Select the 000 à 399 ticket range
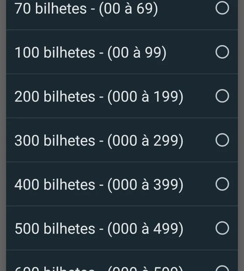This screenshot has width=244, height=271. click(146, 185)
